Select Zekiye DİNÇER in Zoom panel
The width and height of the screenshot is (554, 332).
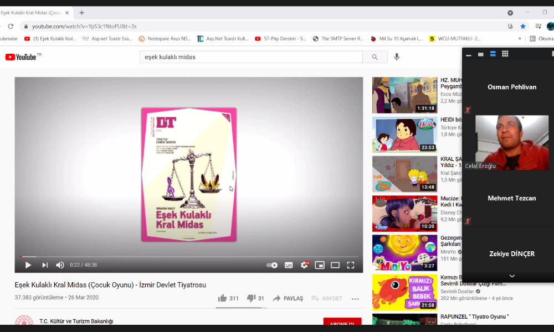pyautogui.click(x=511, y=253)
